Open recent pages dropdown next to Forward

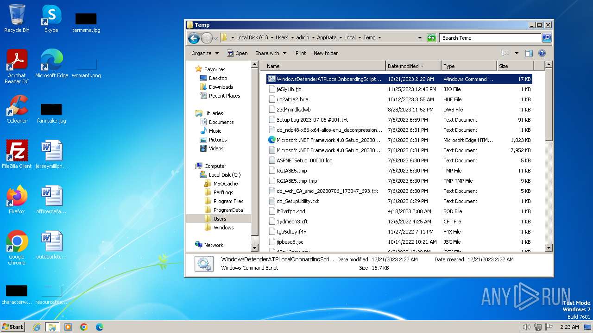tap(216, 38)
